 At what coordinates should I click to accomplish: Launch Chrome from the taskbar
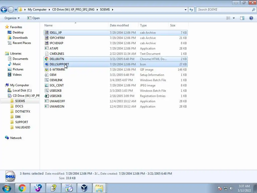(x=22, y=188)
